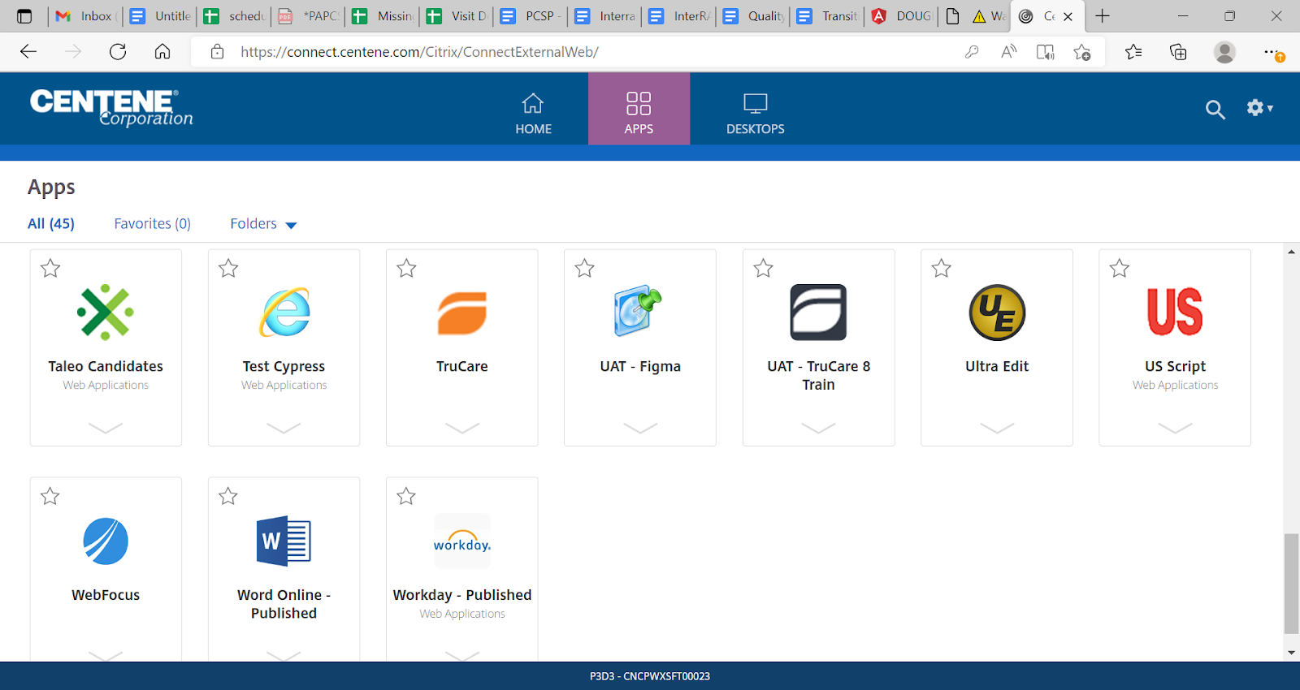
Task: Open the Taleo Candidates app icon
Action: [106, 313]
